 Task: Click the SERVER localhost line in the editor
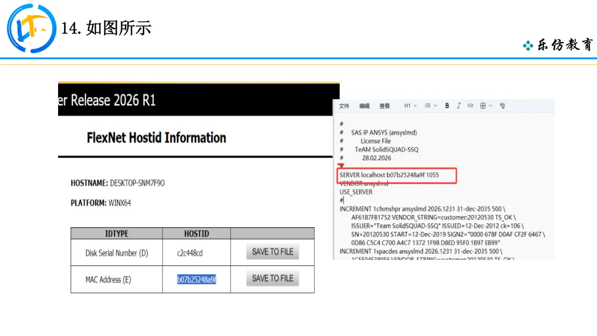(389, 175)
